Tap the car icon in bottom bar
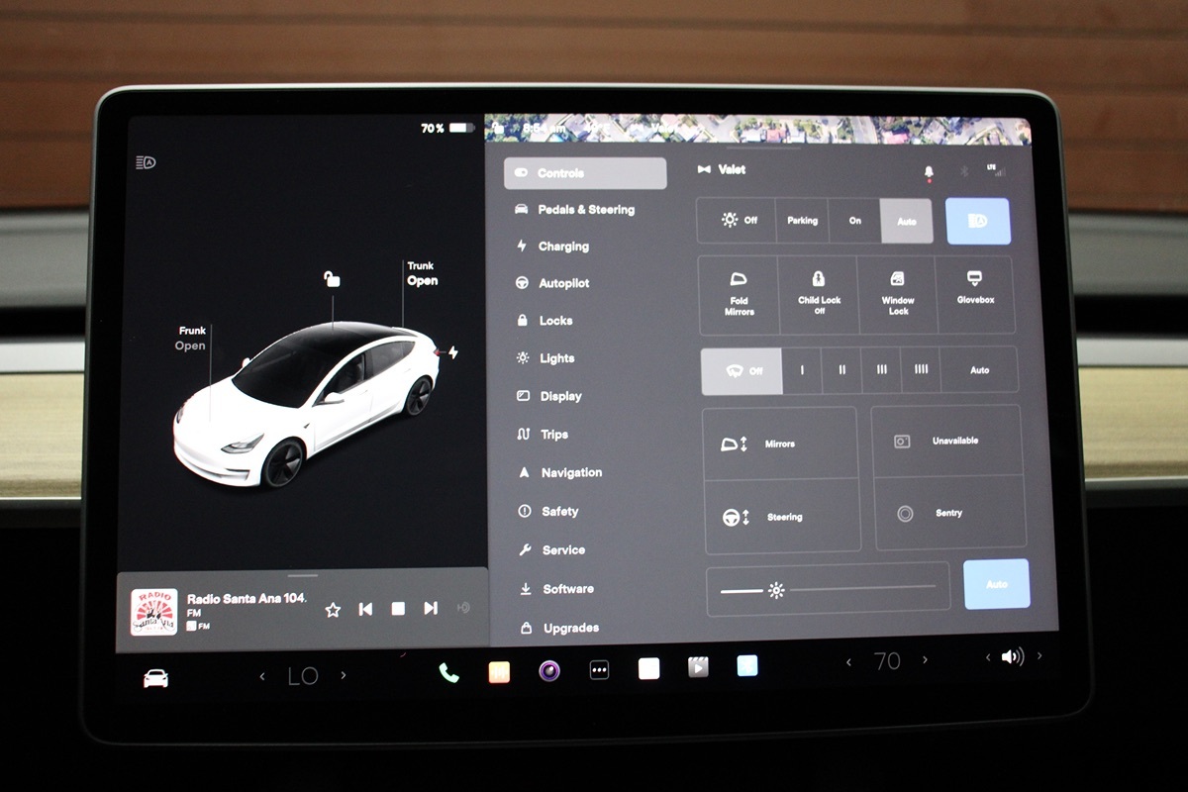 click(x=155, y=678)
